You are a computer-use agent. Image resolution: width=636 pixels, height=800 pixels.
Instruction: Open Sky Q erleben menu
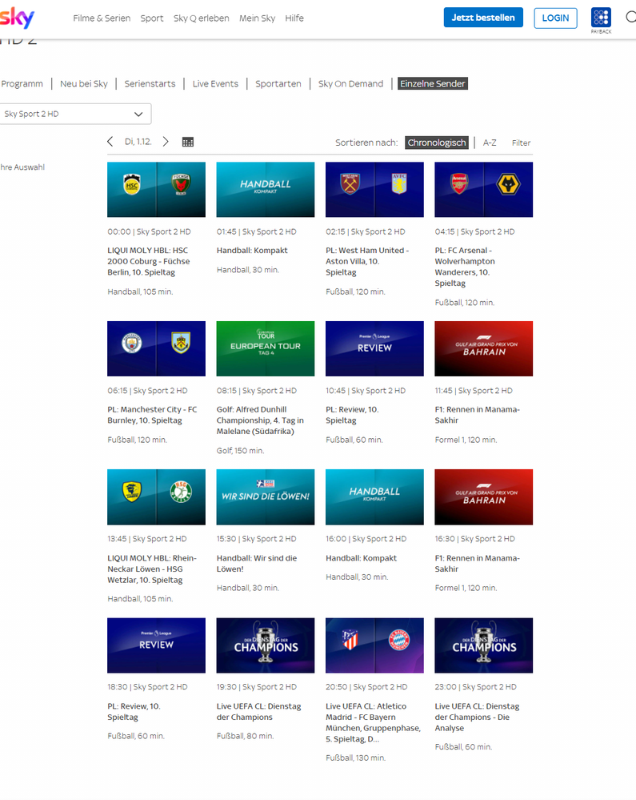pyautogui.click(x=201, y=18)
